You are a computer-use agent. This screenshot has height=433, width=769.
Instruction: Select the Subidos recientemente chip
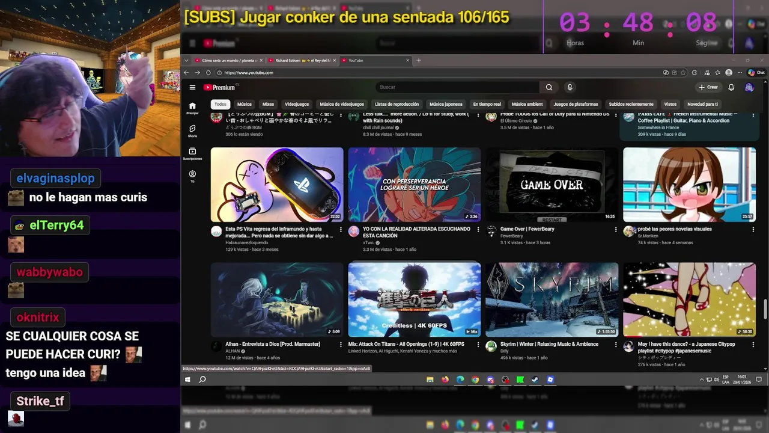click(x=631, y=104)
